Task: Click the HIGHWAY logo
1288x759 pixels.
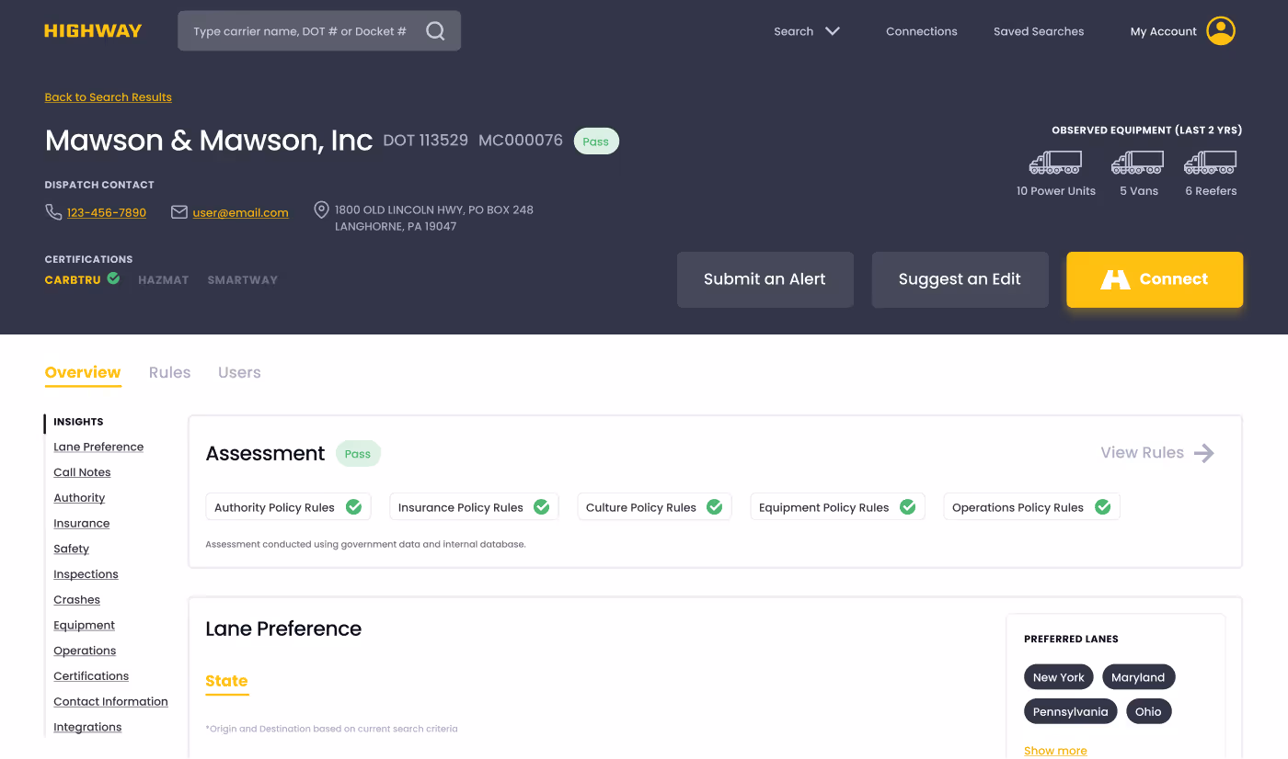Action: [93, 30]
